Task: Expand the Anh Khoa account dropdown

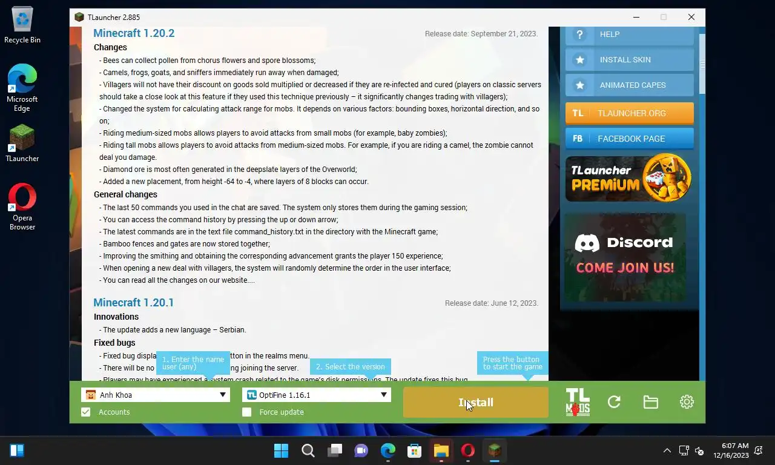Action: (223, 395)
